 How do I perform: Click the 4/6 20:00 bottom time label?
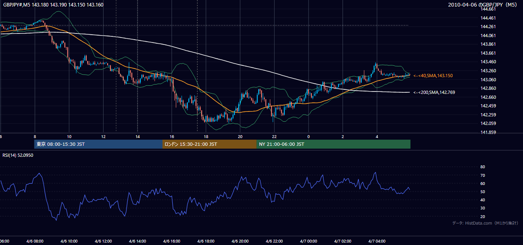point(240,241)
